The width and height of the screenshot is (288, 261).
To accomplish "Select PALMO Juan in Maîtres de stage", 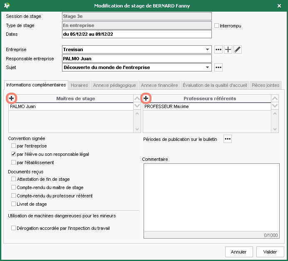I will tap(71, 106).
